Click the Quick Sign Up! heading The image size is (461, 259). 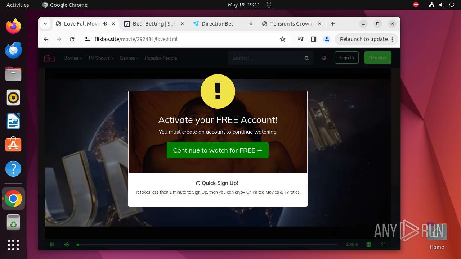pyautogui.click(x=217, y=183)
